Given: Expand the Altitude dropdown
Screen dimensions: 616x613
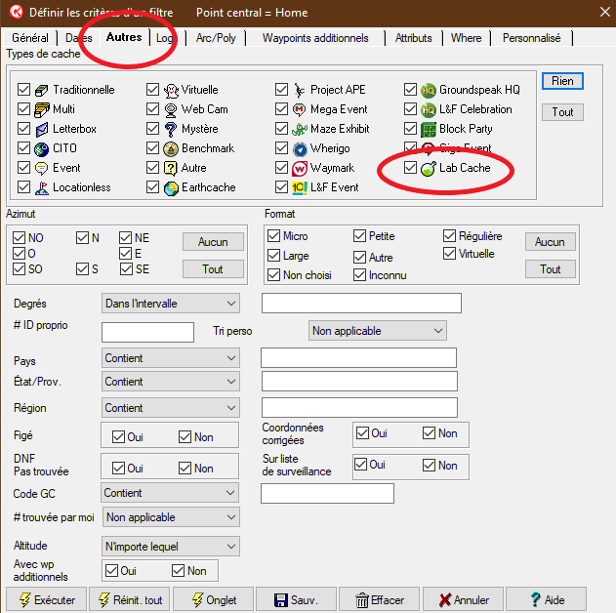Looking at the screenshot, I should coord(171,547).
